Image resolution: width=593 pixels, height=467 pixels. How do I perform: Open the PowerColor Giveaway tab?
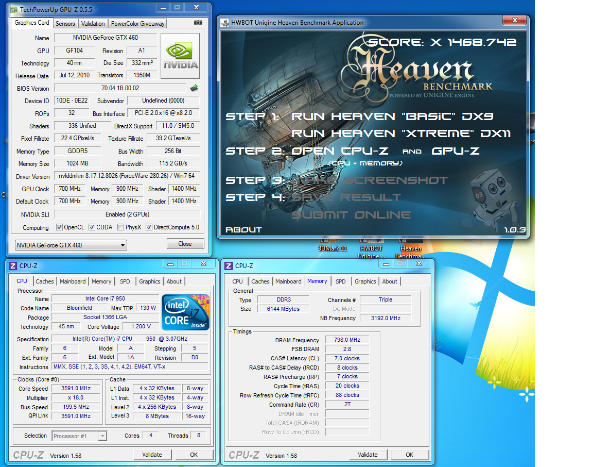pyautogui.click(x=137, y=24)
